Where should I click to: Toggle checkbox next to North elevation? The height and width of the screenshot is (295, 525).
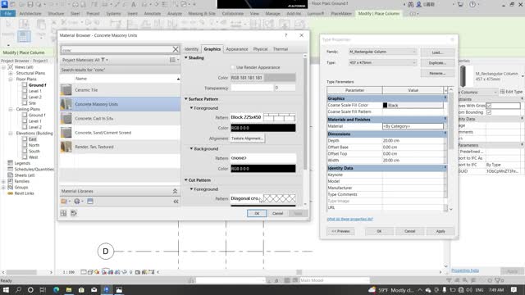click(25, 145)
